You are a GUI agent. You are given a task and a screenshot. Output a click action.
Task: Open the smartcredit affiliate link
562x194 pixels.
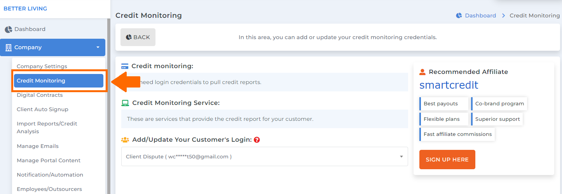(x=449, y=85)
